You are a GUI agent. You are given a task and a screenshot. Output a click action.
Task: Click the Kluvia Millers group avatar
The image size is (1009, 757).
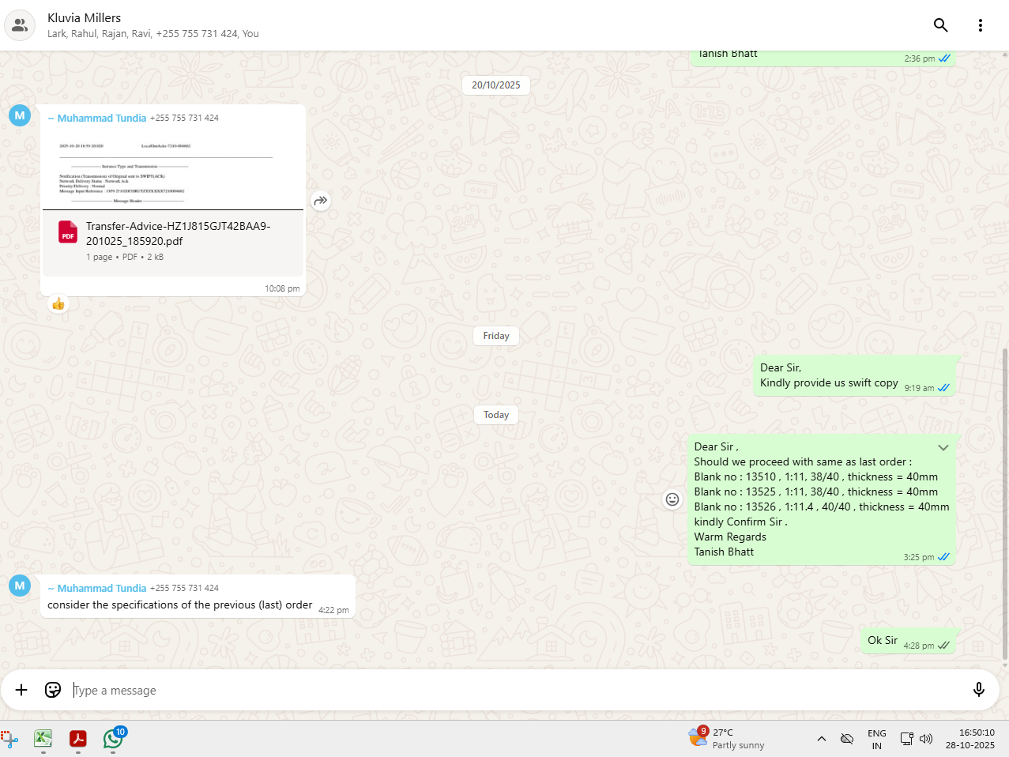[x=20, y=25]
